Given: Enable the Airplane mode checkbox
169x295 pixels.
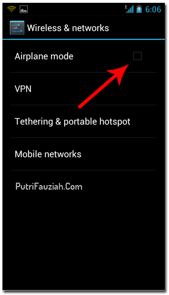Looking at the screenshot, I should 137,56.
